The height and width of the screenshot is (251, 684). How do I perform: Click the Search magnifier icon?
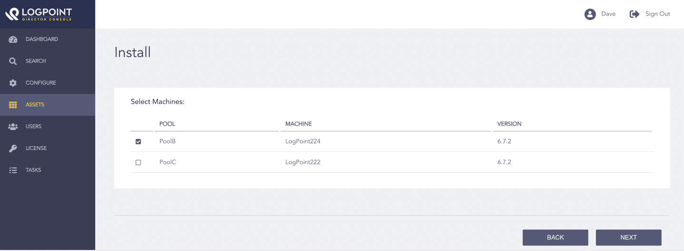pyautogui.click(x=13, y=61)
